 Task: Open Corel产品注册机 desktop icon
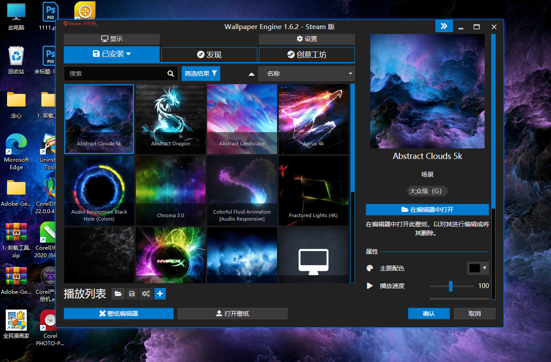pyautogui.click(x=46, y=284)
